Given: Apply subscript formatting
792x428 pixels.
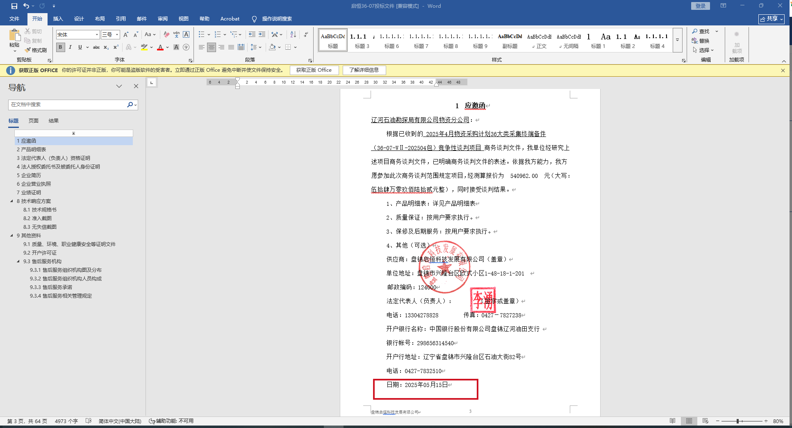Looking at the screenshot, I should click(106, 48).
